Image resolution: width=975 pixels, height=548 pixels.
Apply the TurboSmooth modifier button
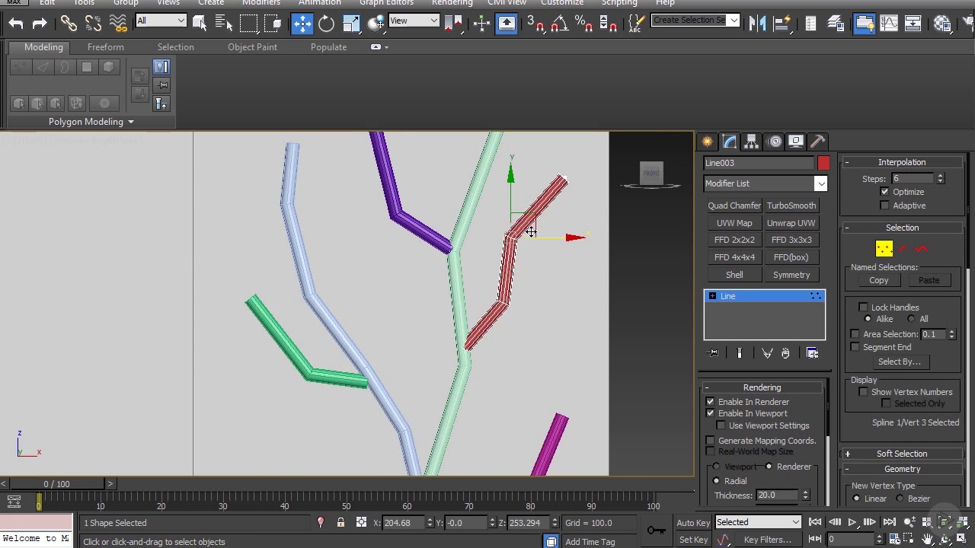[791, 205]
